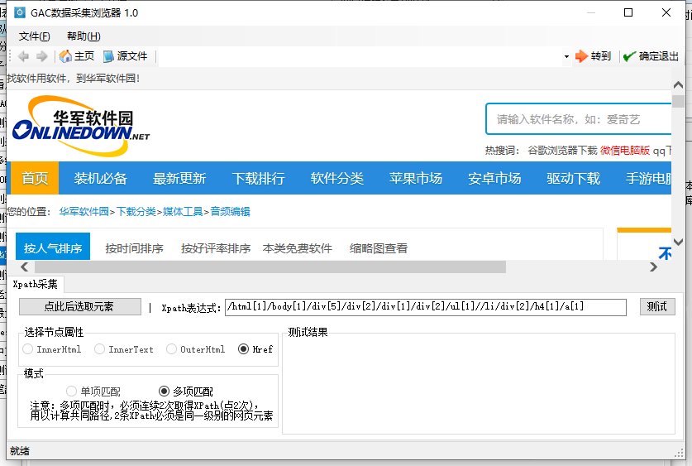This screenshot has width=692, height=466.
Task: Select the 按时间排序 sort tab
Action: point(134,248)
